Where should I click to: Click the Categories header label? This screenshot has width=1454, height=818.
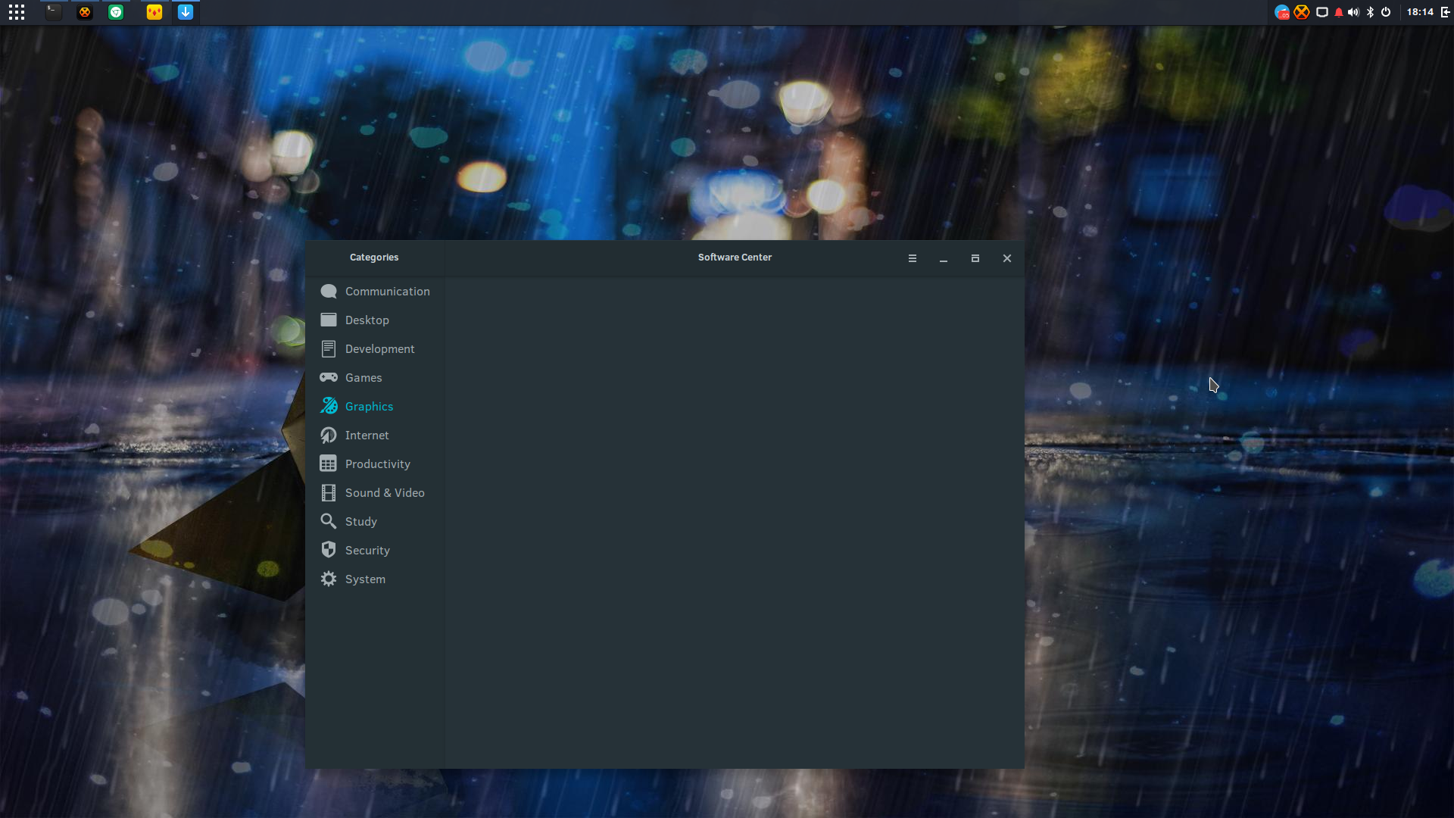point(374,258)
